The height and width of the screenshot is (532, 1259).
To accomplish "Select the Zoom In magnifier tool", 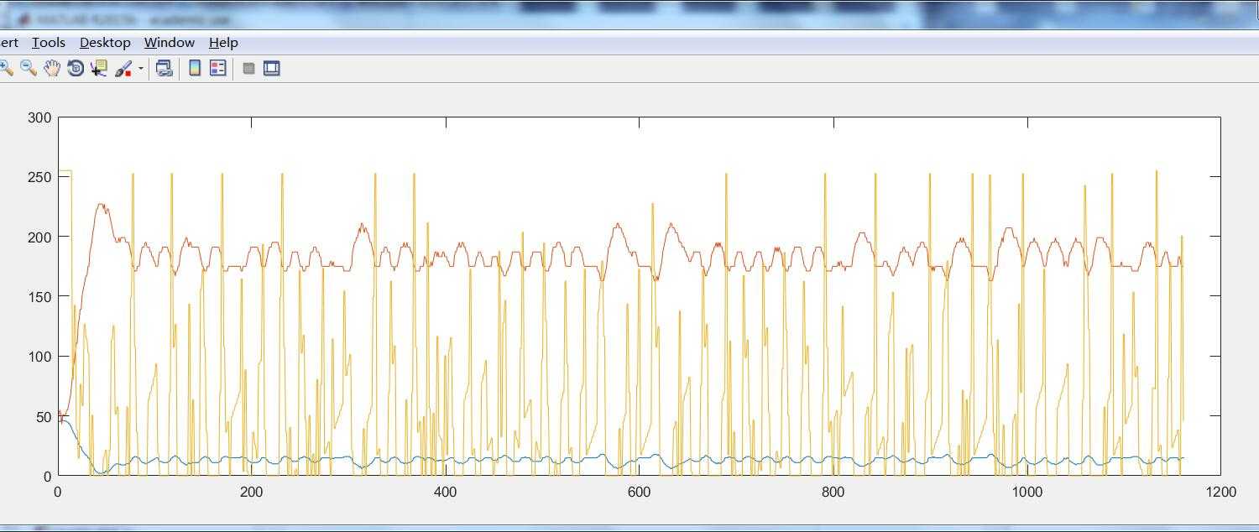I will pos(5,69).
